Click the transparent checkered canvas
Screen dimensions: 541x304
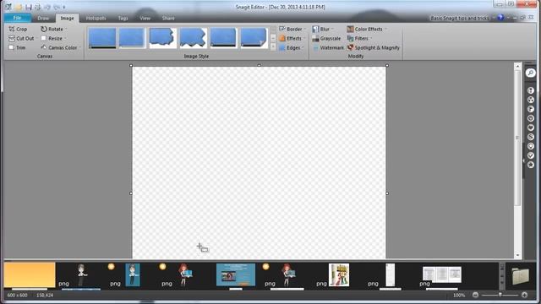pyautogui.click(x=260, y=162)
